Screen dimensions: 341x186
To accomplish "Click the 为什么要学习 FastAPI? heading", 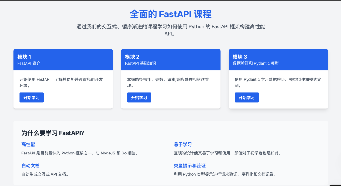I will pos(53,133).
